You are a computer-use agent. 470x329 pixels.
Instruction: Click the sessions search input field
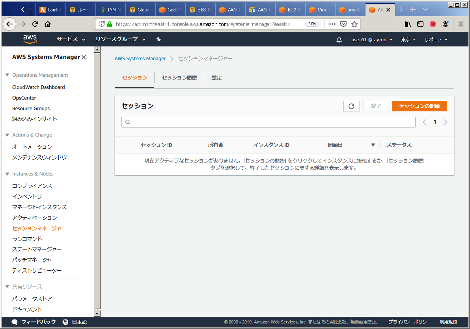click(x=268, y=122)
